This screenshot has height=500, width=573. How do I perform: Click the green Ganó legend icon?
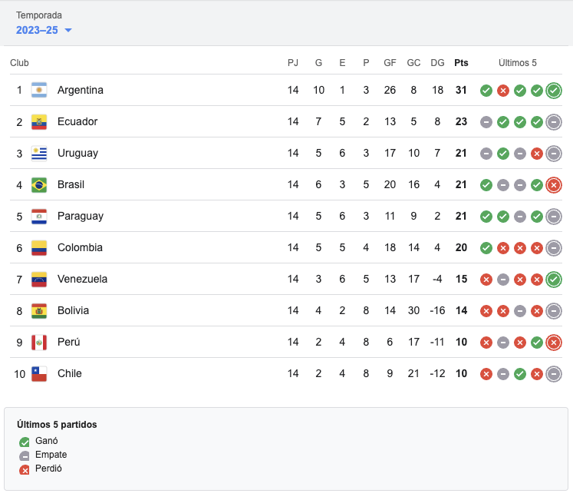tap(25, 442)
